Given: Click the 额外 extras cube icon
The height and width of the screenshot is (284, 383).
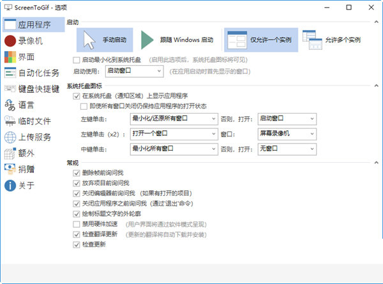Looking at the screenshot, I should click(x=10, y=153).
